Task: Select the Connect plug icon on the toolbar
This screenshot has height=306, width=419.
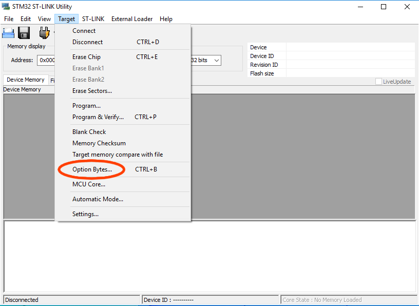Action: [x=45, y=32]
